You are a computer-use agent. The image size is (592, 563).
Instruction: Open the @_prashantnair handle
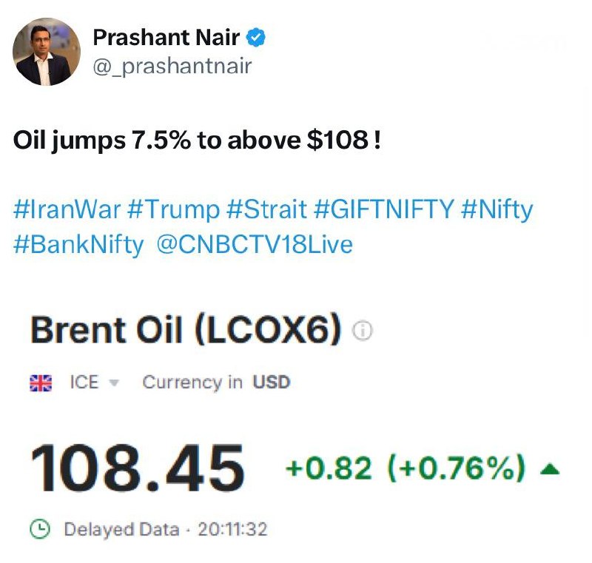[x=172, y=67]
